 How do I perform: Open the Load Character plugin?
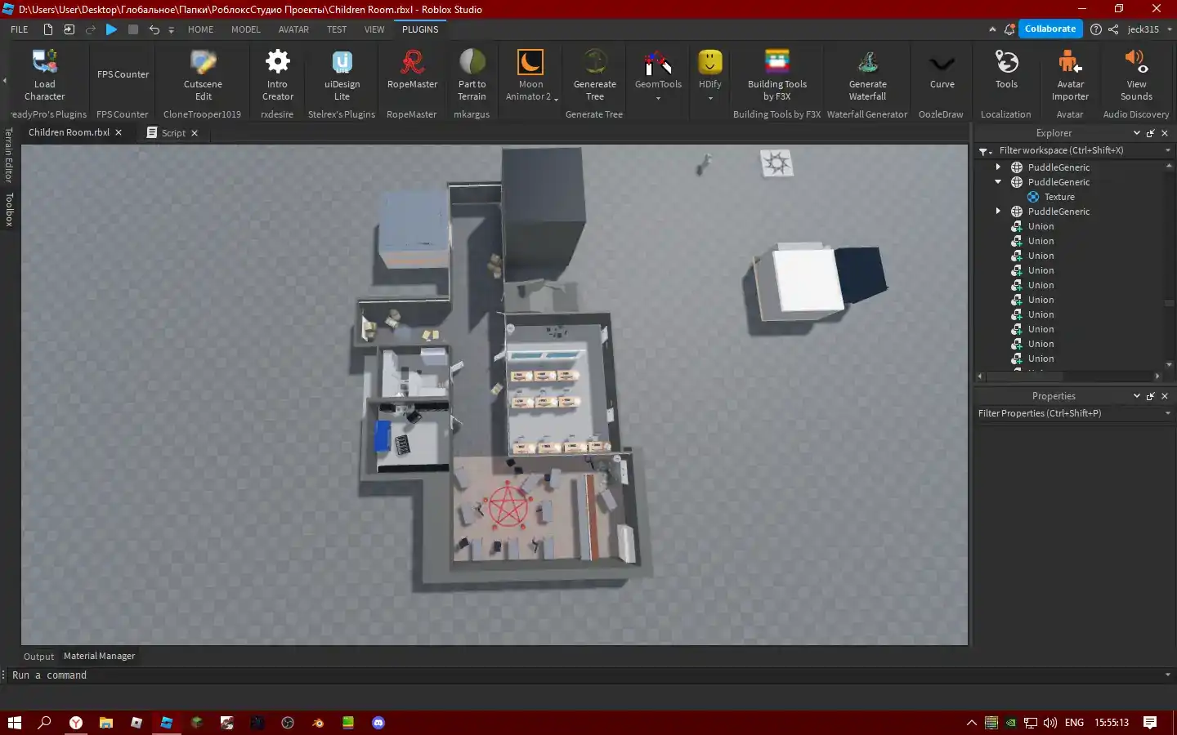(45, 75)
